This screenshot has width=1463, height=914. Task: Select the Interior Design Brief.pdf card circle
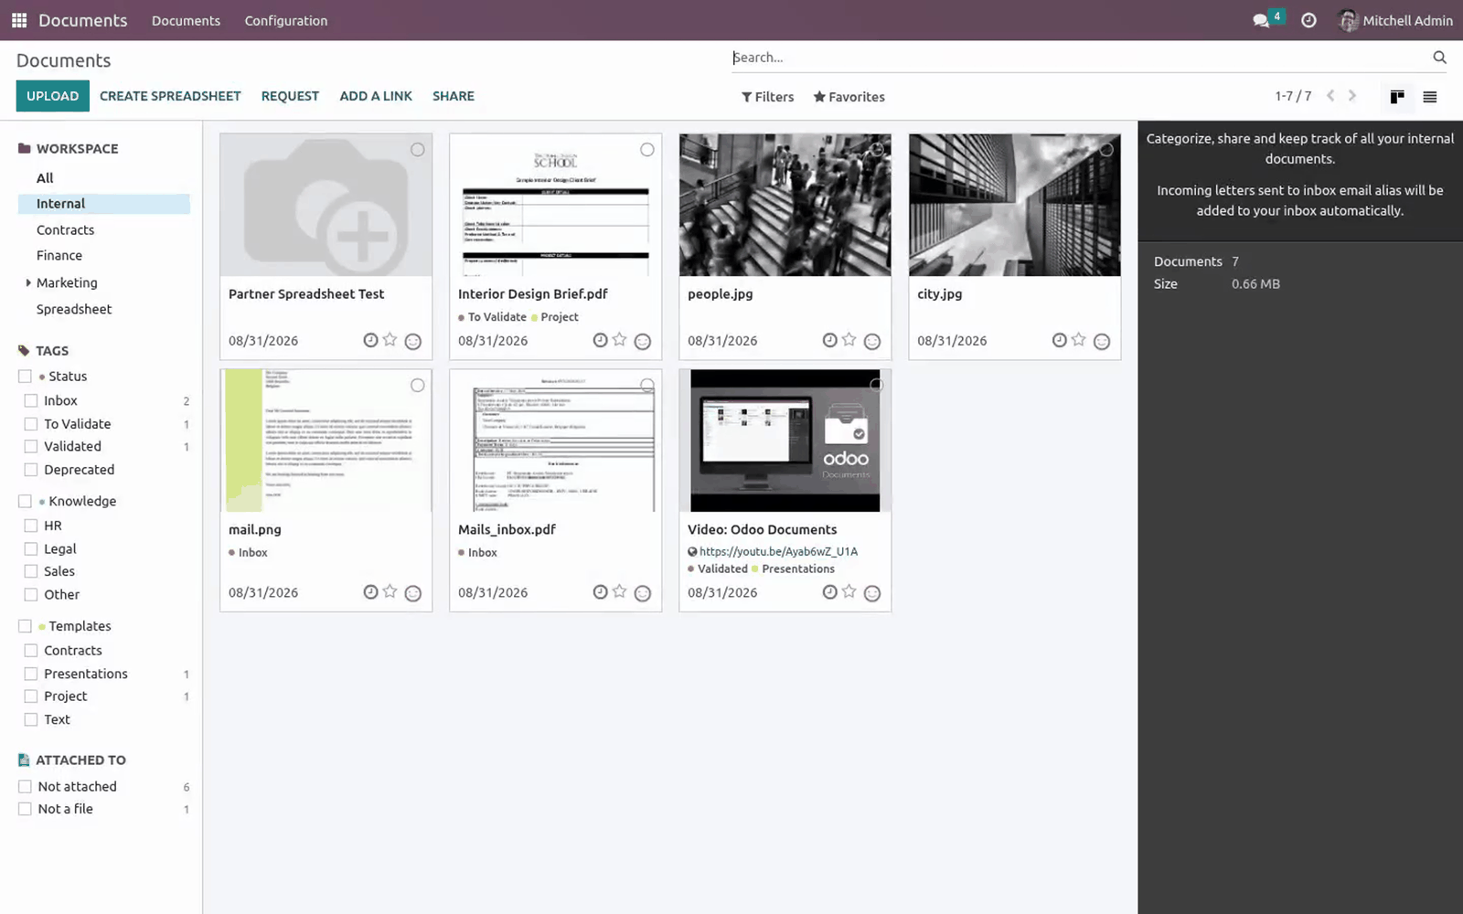(646, 150)
